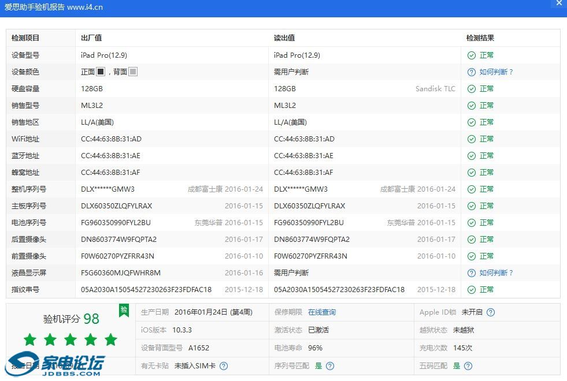Screen dimensions: 567x381
Task: Select production date 2016年01月24日 (第4周)
Action: [x=213, y=312]
